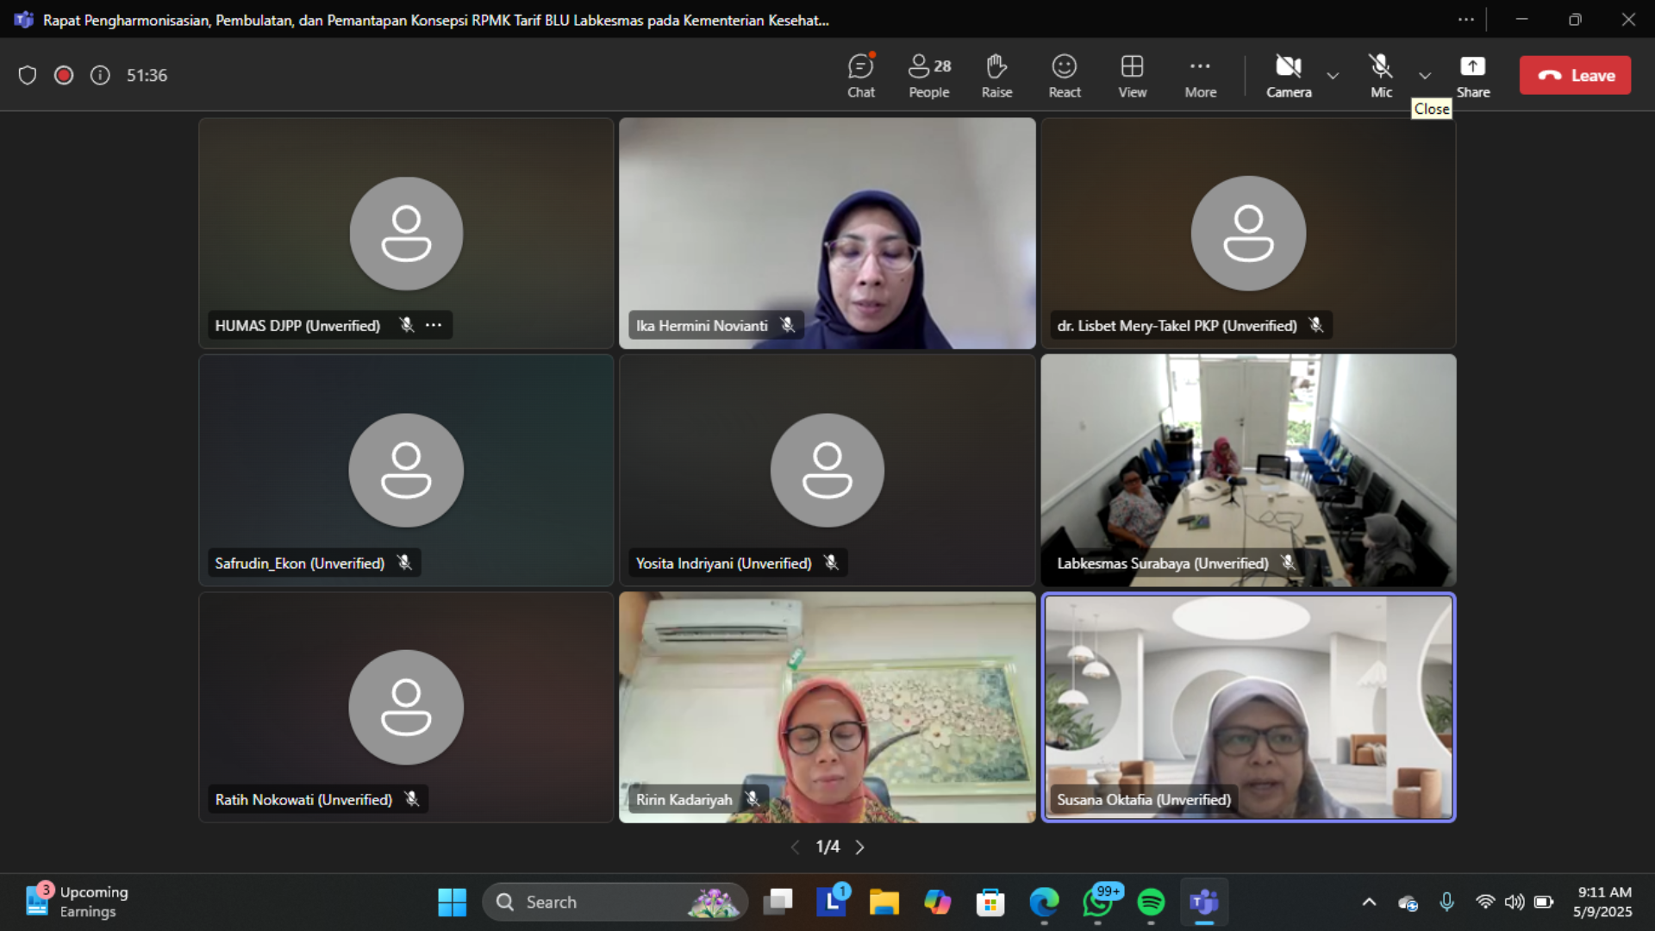1655x931 pixels.
Task: Open the View layout options
Action: point(1133,76)
